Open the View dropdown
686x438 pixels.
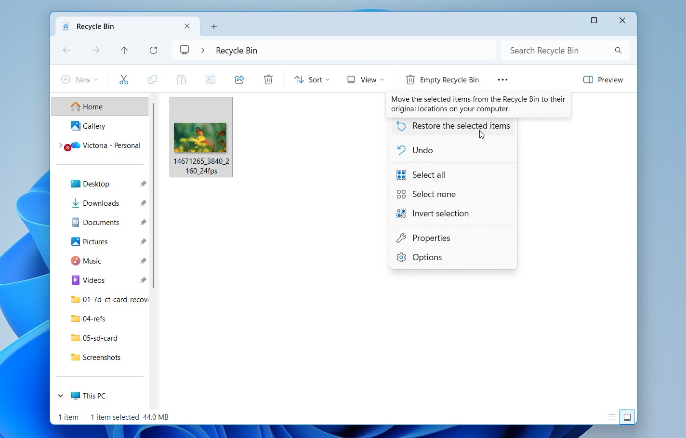tap(366, 80)
